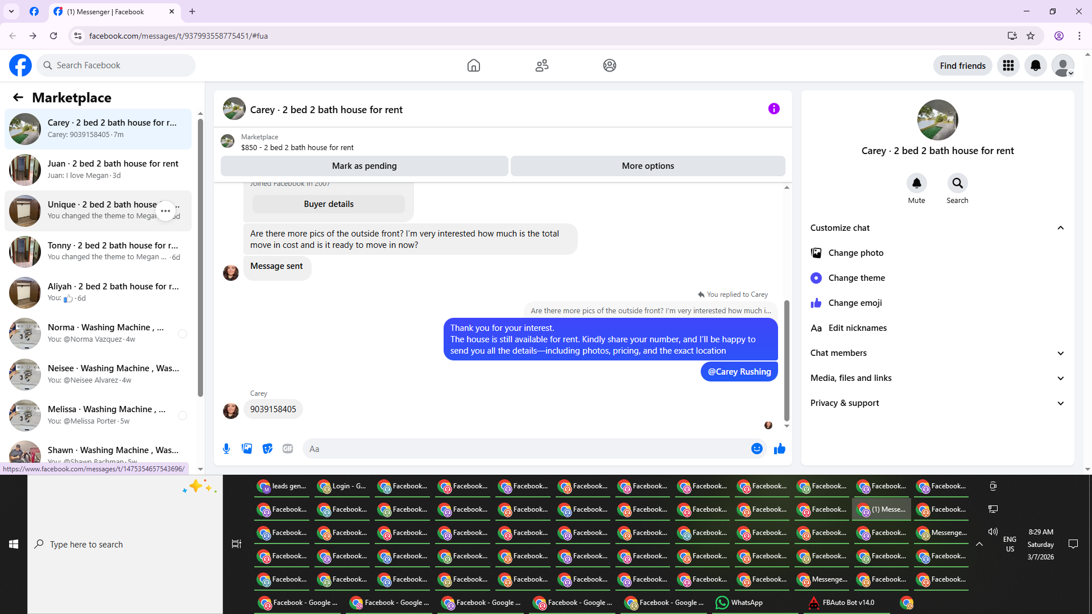Open a new Chrome tab
1092x614 pixels.
click(x=192, y=11)
